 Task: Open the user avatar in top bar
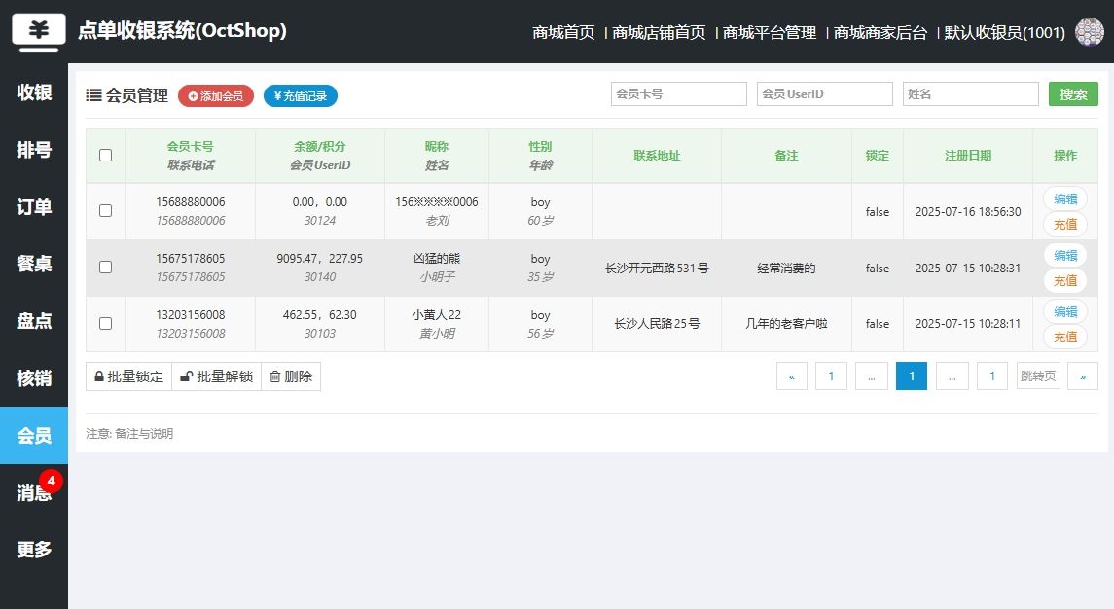click(x=1089, y=32)
